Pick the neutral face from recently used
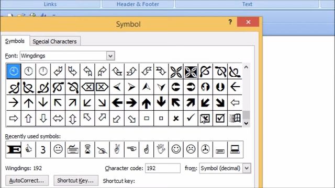 pyautogui.click(x=58, y=149)
